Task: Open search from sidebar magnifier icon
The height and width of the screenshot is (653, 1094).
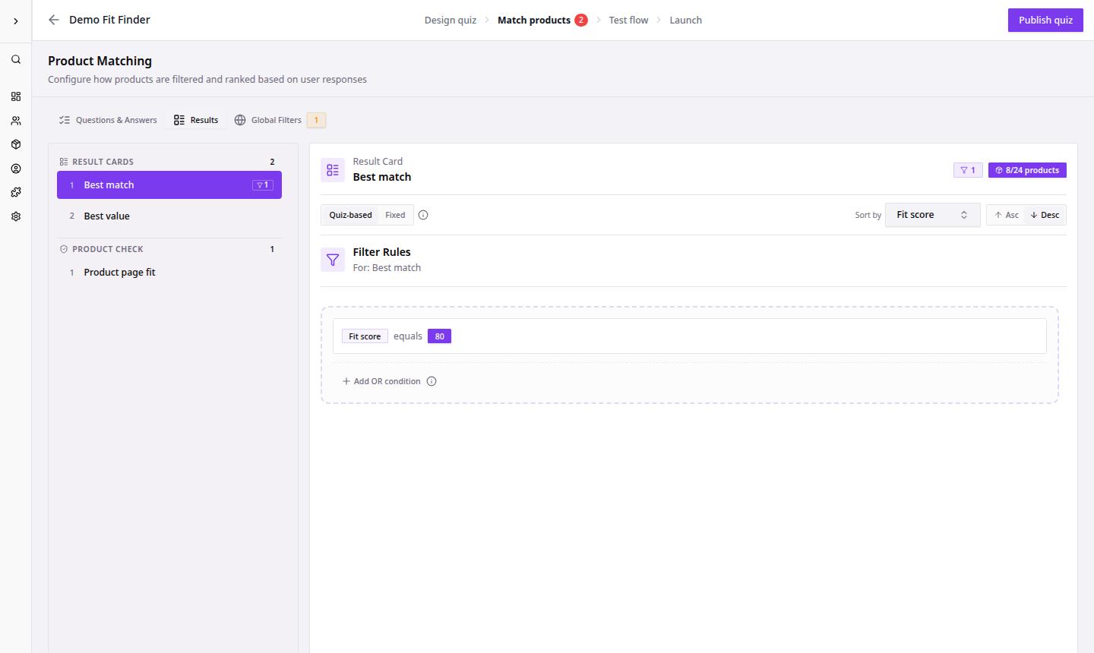Action: click(x=16, y=59)
